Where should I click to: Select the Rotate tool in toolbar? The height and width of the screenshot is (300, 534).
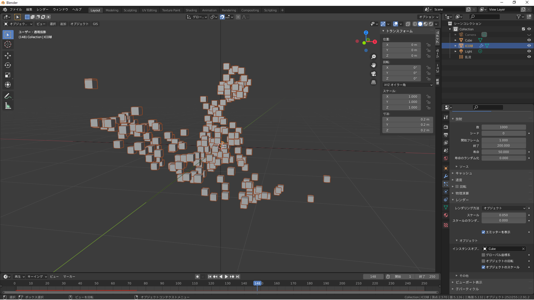(x=8, y=65)
